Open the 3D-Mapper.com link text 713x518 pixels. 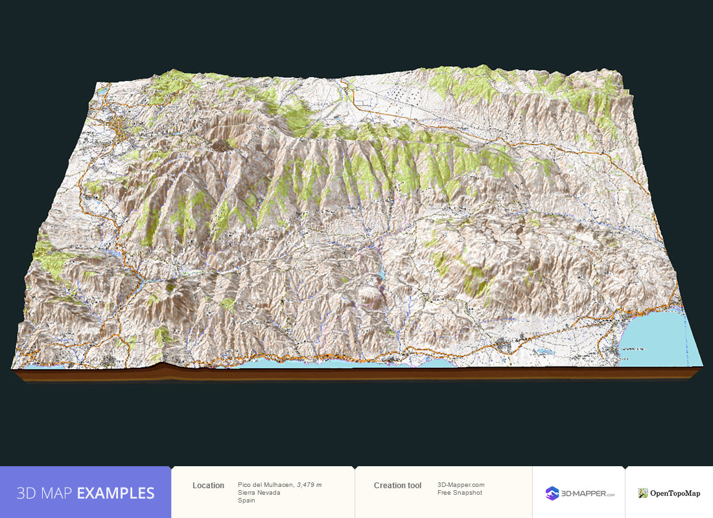(x=462, y=484)
